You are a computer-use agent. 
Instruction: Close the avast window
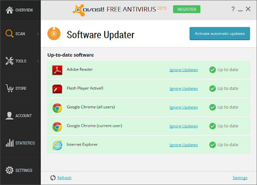[x=248, y=9]
